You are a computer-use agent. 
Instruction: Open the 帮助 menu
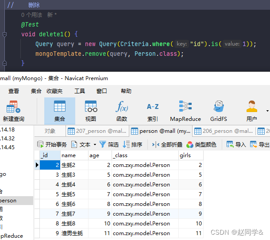pos(126,91)
